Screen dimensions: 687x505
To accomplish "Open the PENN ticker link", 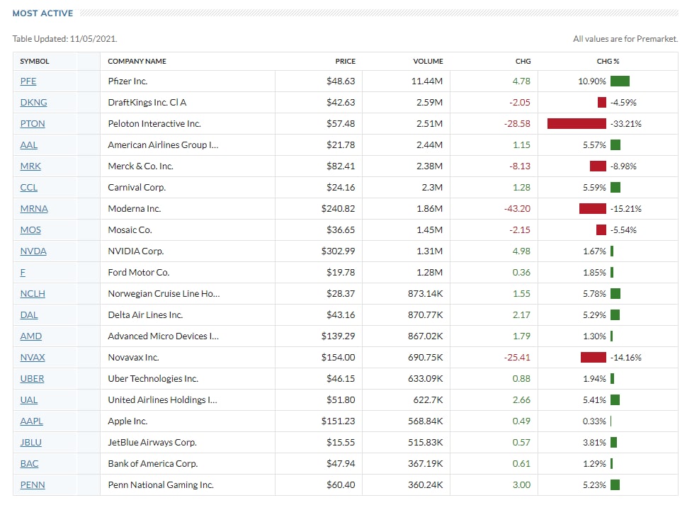I will click(33, 485).
